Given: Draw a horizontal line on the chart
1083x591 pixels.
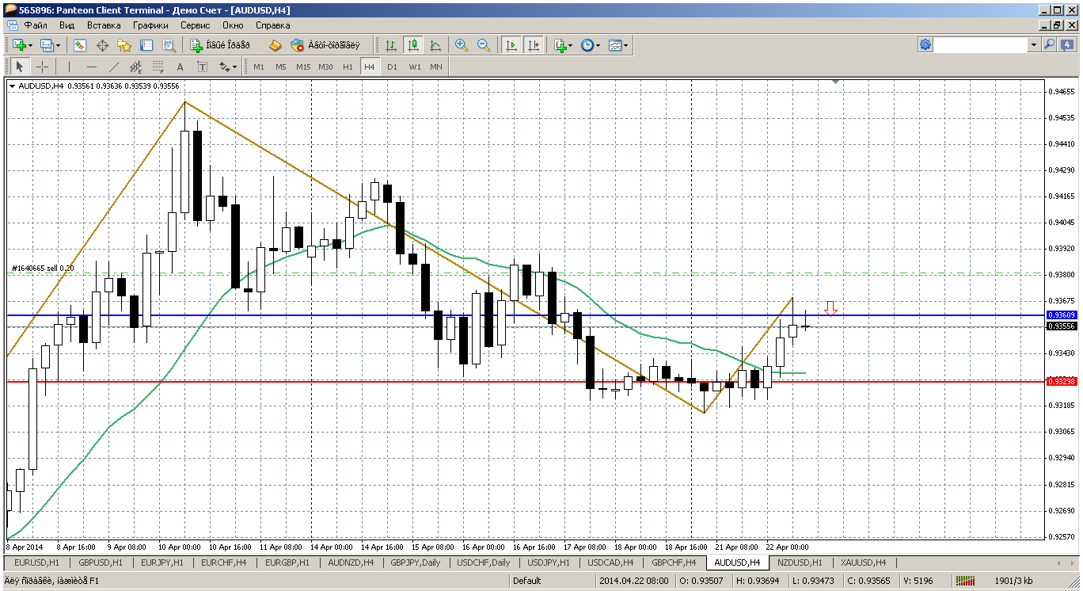Looking at the screenshot, I should (91, 67).
